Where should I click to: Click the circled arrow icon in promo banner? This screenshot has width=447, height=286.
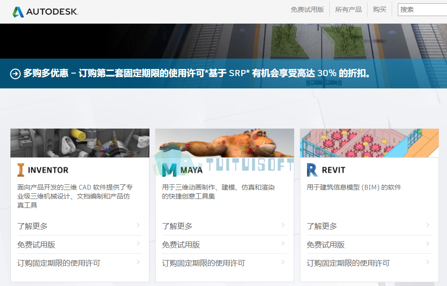[16, 74]
